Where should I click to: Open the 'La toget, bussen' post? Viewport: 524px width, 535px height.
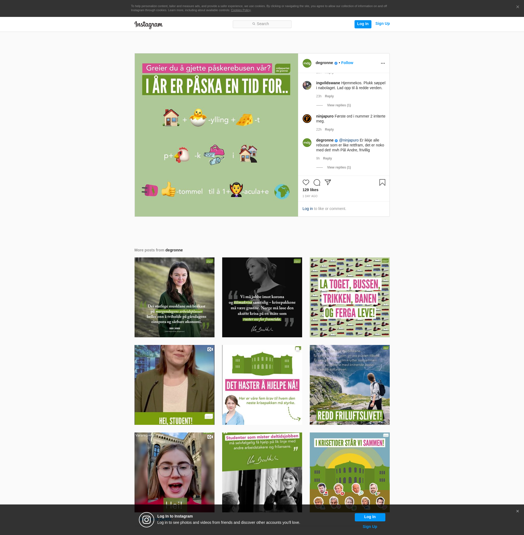(350, 297)
